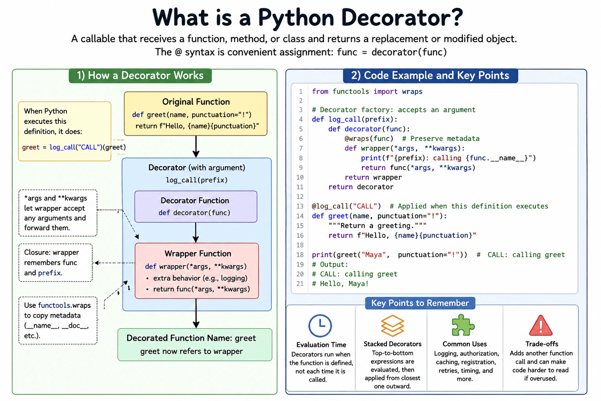Screen dimensions: 601x401
Task: Click the print line containing "calling {func.__name__}"
Action: (x=448, y=158)
